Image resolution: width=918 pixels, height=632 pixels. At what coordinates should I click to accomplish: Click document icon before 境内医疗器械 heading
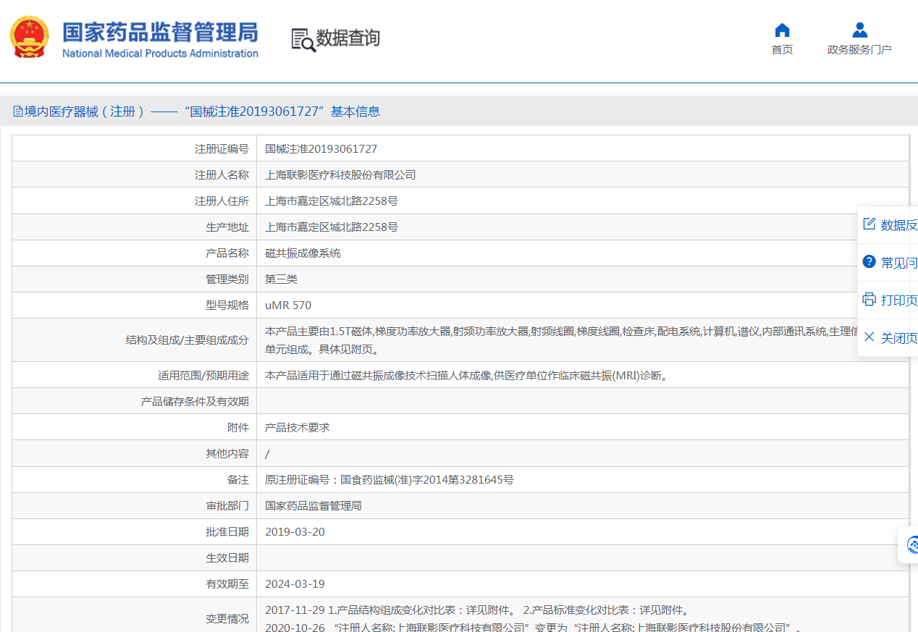tap(18, 111)
